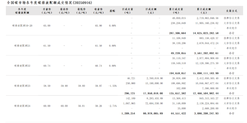Screen dimensions: 247x123
Task: Select the 碳排放配额22 row label
Action: (x=22, y=66)
